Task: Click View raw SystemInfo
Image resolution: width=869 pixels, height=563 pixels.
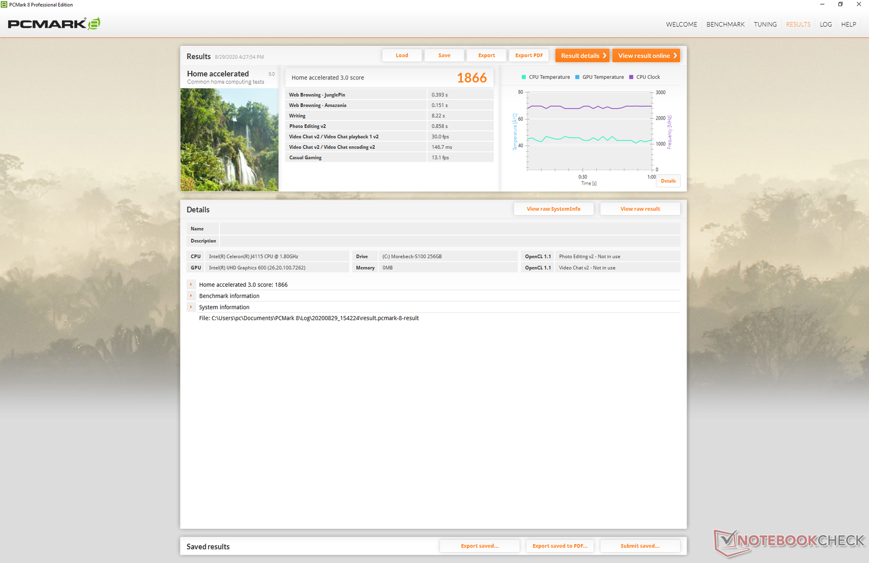Action: pyautogui.click(x=554, y=209)
